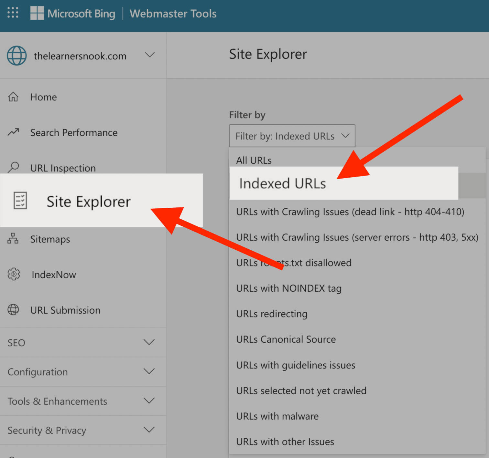
Task: Select the Site Explorer checklist icon
Action: [20, 201]
